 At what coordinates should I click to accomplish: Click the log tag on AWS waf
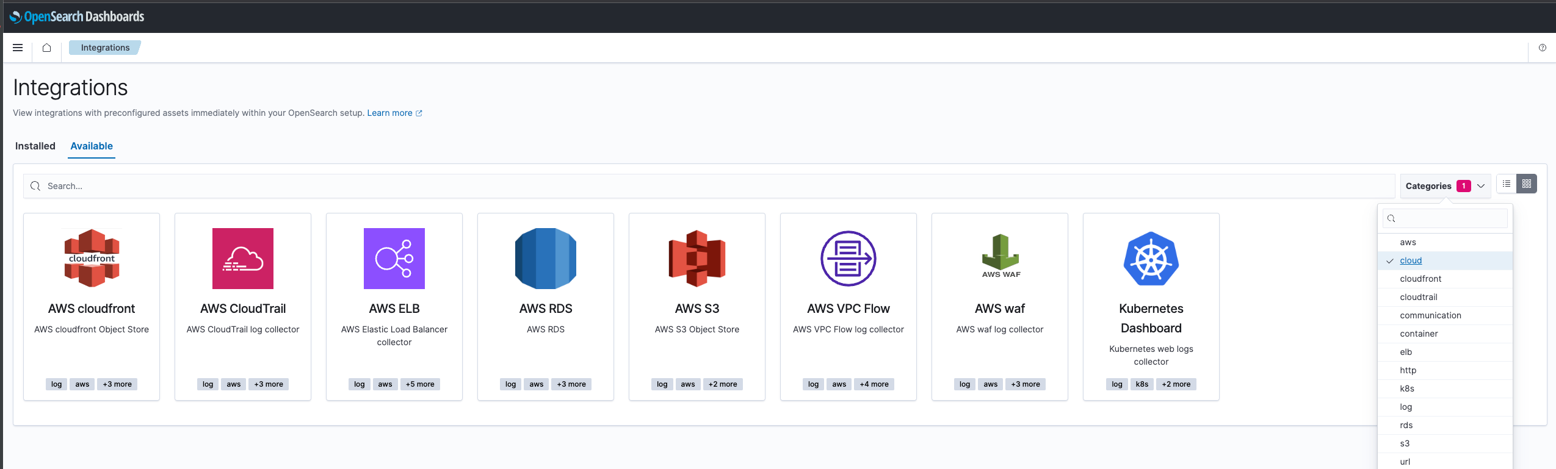coord(965,384)
